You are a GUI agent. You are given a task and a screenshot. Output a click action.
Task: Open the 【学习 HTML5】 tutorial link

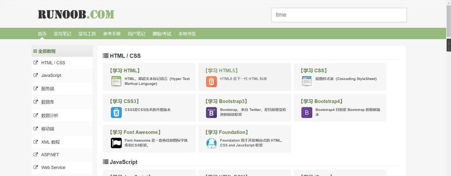[x=222, y=70]
